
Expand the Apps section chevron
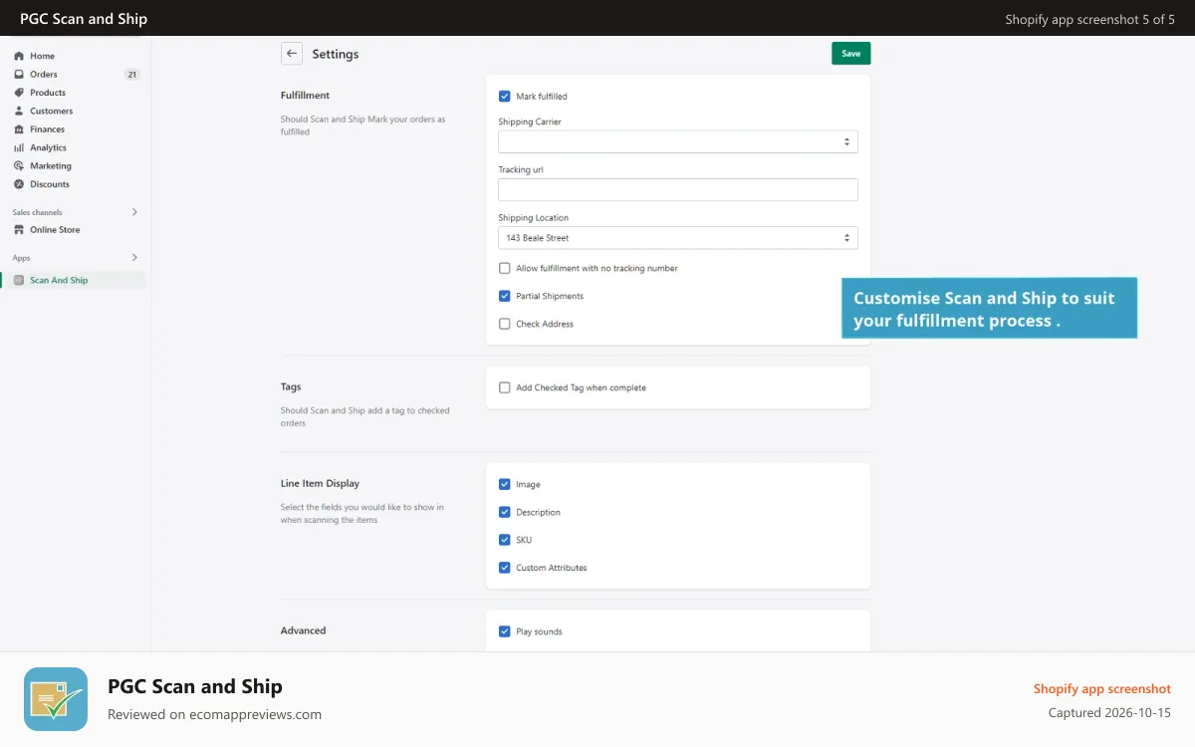point(134,258)
